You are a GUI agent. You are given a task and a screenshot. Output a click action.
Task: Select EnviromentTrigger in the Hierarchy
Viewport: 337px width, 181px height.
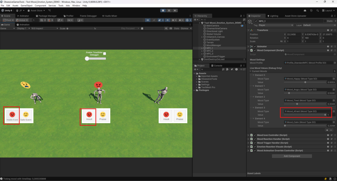[x=215, y=57]
